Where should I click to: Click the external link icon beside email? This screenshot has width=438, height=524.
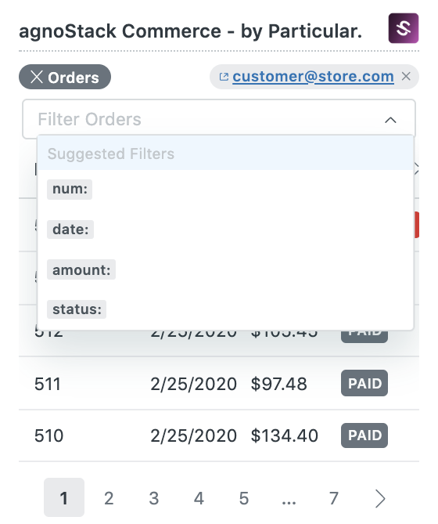[x=224, y=77]
